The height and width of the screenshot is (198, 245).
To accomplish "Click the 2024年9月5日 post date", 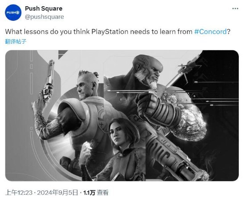I will coord(57,193).
